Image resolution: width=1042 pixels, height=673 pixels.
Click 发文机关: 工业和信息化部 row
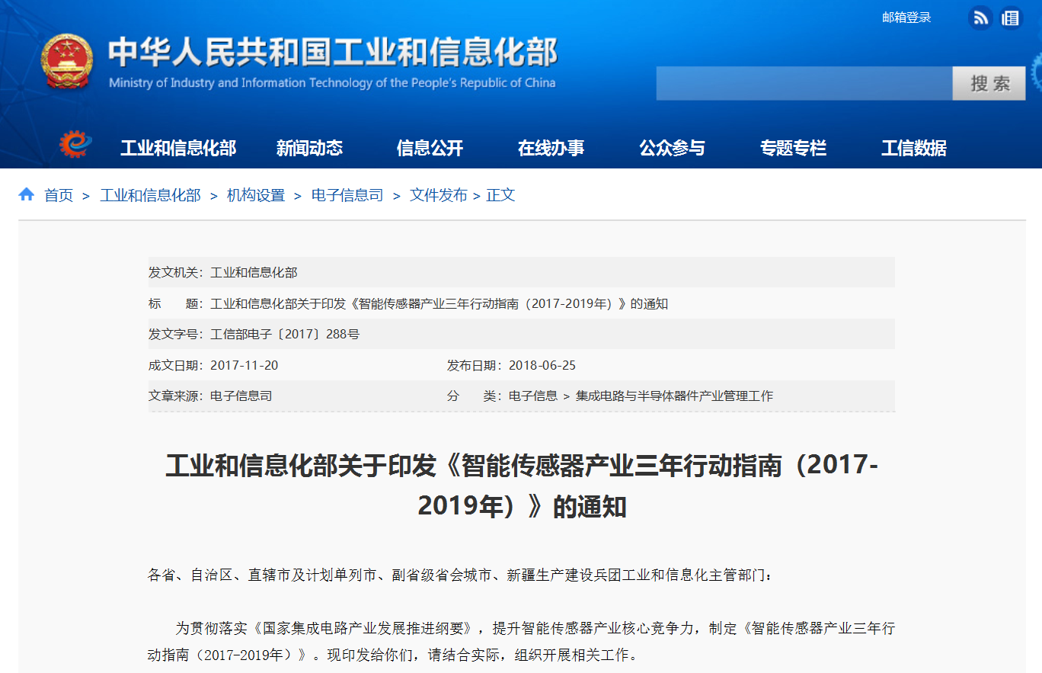522,272
